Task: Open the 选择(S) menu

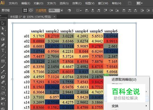Action: point(64,3)
